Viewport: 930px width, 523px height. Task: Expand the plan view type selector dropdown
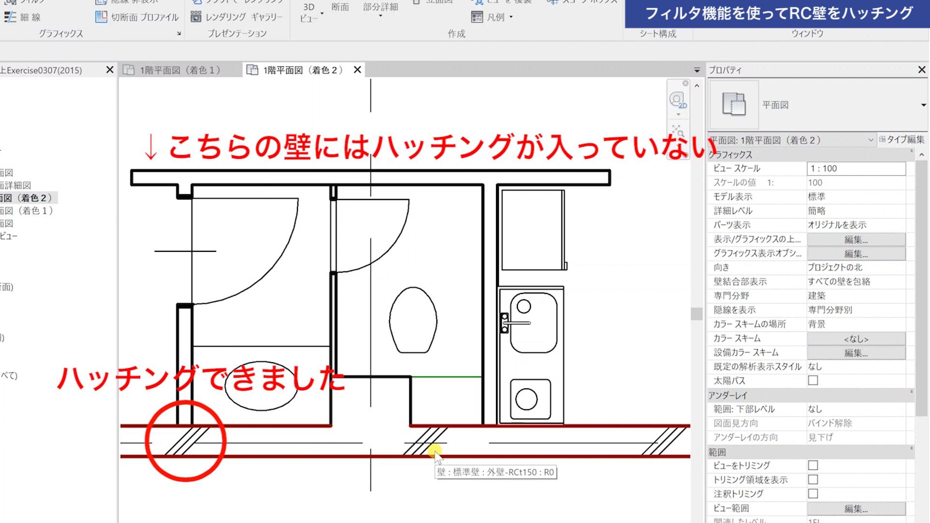pyautogui.click(x=923, y=105)
